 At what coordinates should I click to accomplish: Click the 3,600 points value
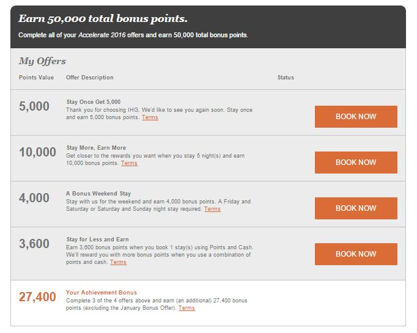pos(34,244)
